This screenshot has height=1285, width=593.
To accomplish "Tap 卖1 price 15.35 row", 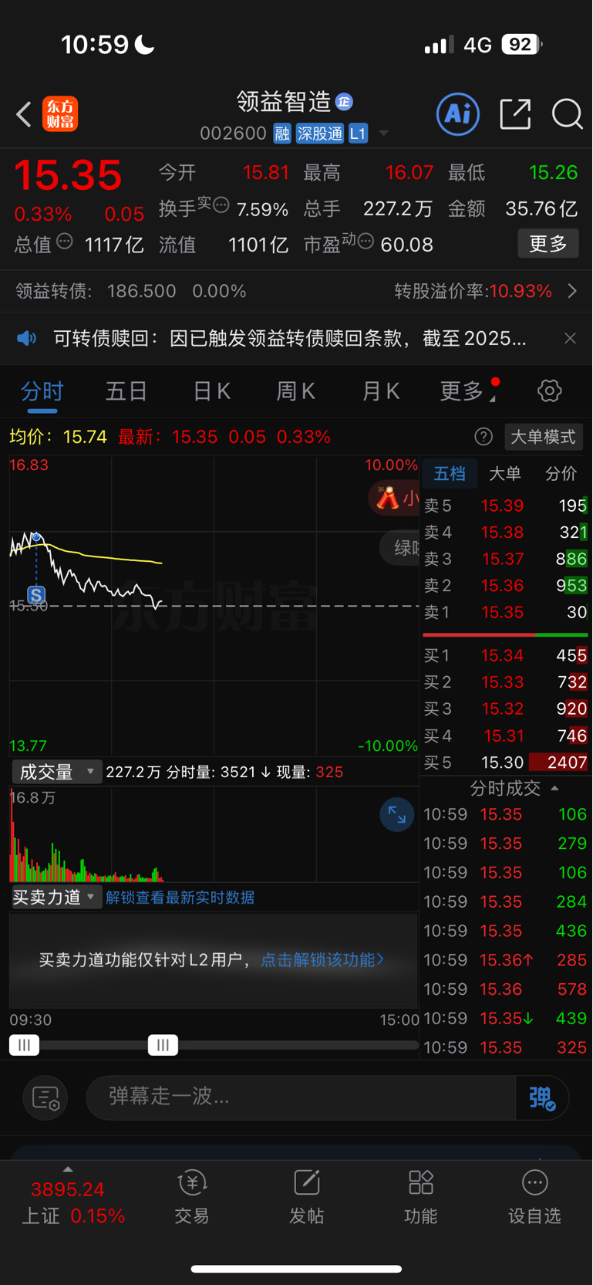I will [x=505, y=612].
